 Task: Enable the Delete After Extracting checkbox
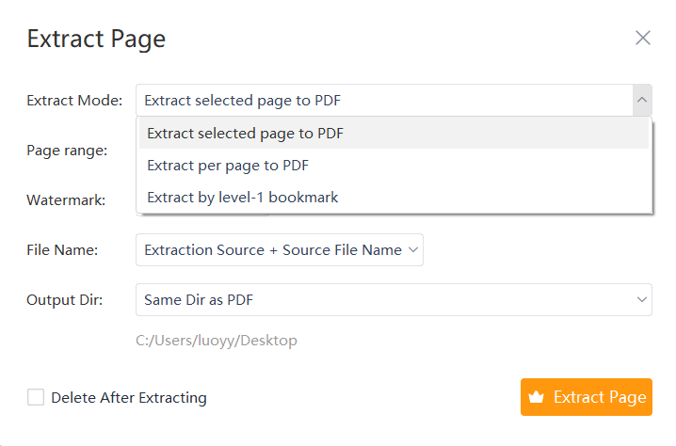pos(36,397)
